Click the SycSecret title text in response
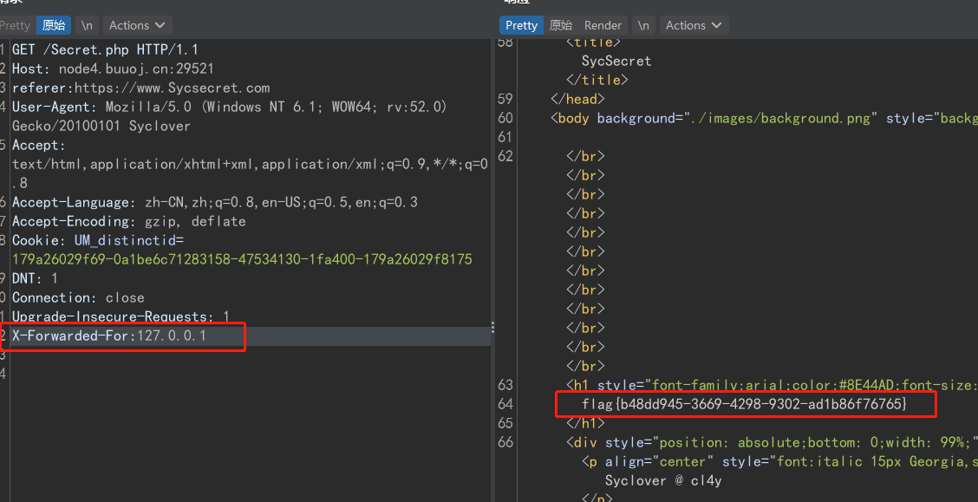This screenshot has height=502, width=978. point(616,61)
